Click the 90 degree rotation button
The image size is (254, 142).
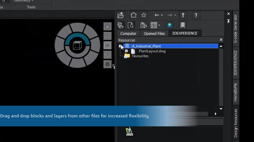coord(107,45)
